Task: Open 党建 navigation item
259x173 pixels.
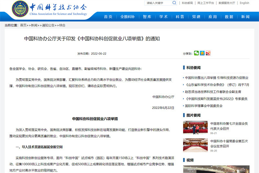Action: coord(196,17)
